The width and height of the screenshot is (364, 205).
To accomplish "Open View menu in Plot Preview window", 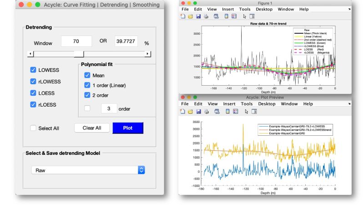I will pos(212,104).
